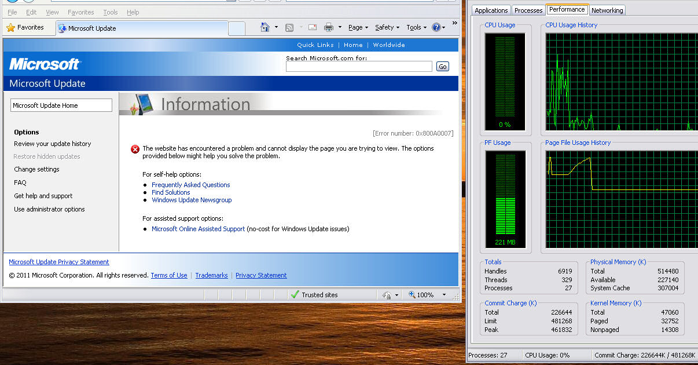
Task: Expand the command bar overflow chevron
Action: [x=455, y=23]
